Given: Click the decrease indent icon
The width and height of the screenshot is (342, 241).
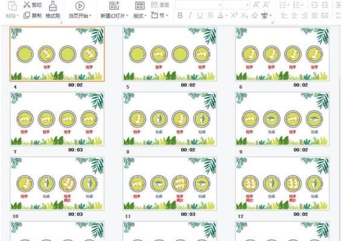Looking at the screenshot, I should 314,5.
